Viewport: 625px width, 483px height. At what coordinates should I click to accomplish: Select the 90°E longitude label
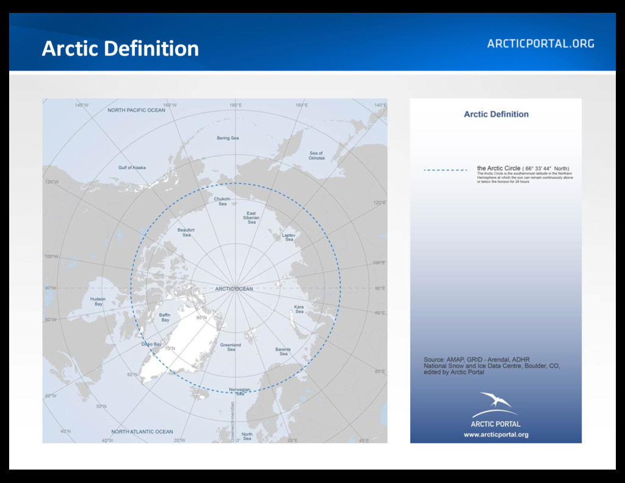pos(380,288)
